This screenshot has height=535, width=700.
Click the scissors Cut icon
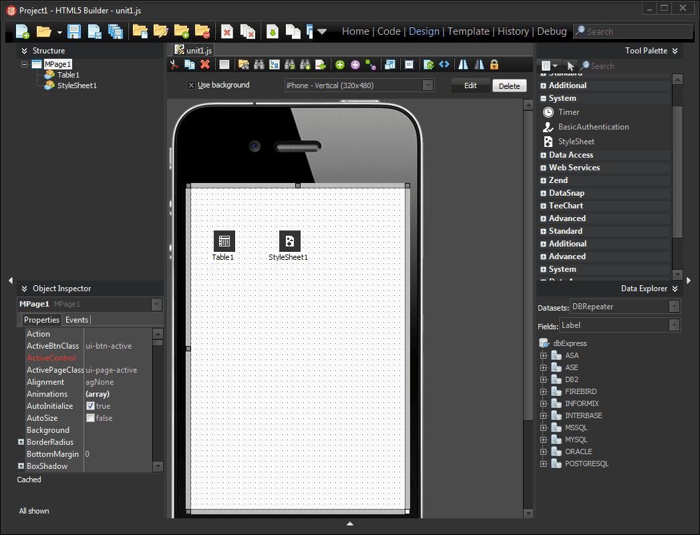click(x=174, y=65)
